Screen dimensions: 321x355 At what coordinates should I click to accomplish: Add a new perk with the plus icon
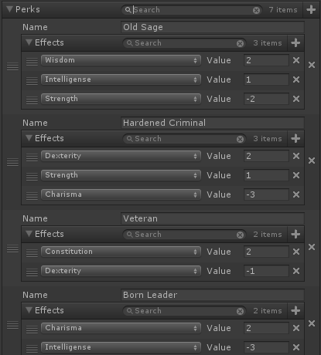(311, 10)
